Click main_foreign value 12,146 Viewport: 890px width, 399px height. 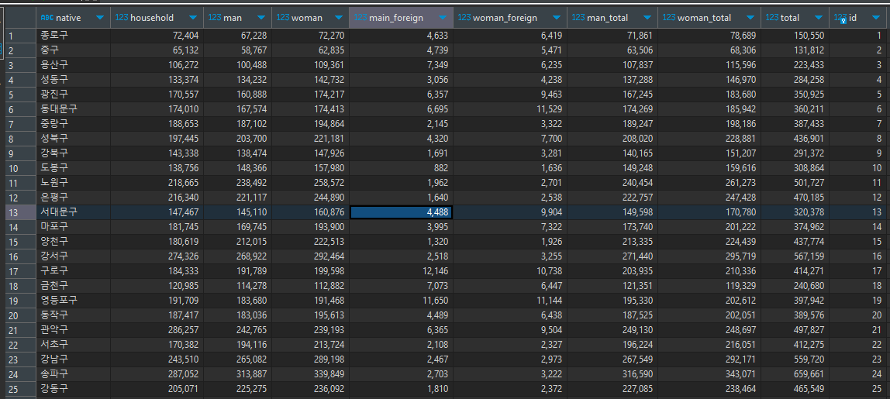[401, 270]
